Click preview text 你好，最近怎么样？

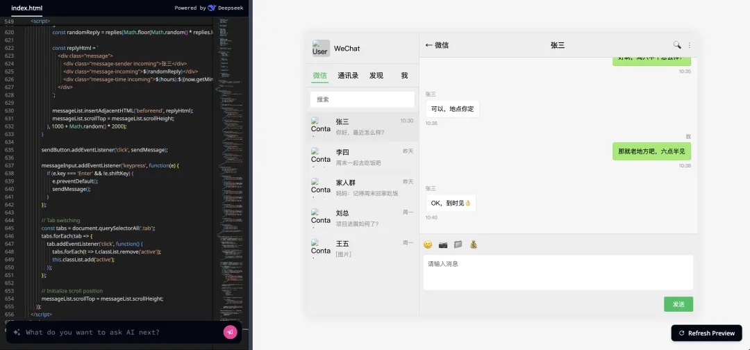click(360, 133)
